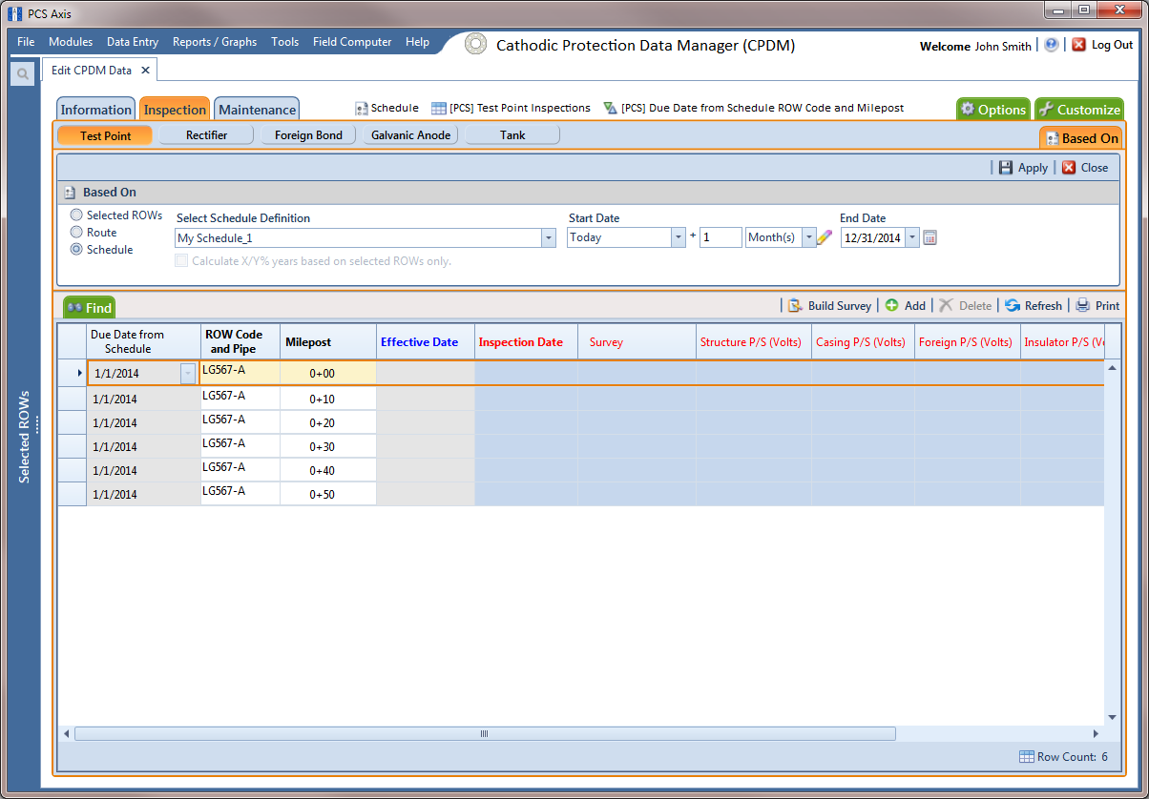Select row indicator for the first grid row
1149x799 pixels.
click(73, 373)
